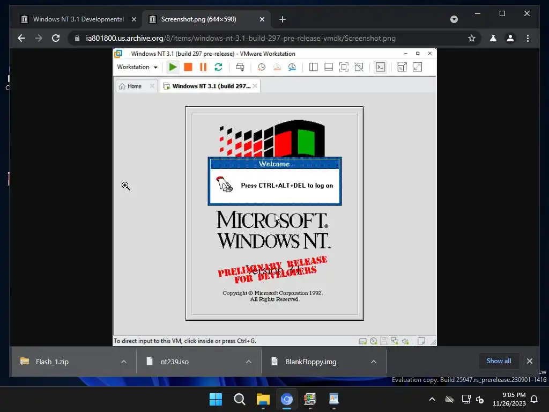Click the message log icon in VMware status bar

click(421, 341)
